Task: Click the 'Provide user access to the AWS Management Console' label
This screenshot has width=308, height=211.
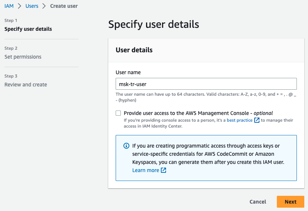Action: 198,113
